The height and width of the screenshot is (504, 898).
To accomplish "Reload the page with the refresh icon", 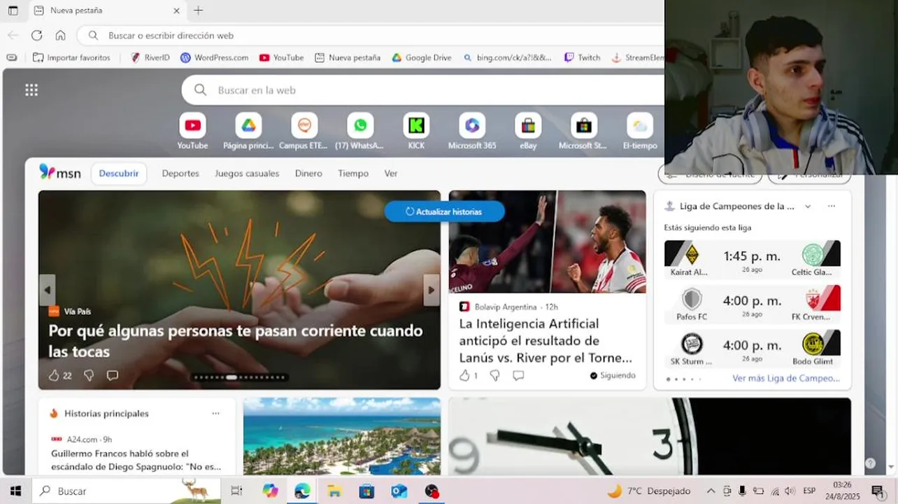I will tap(36, 35).
